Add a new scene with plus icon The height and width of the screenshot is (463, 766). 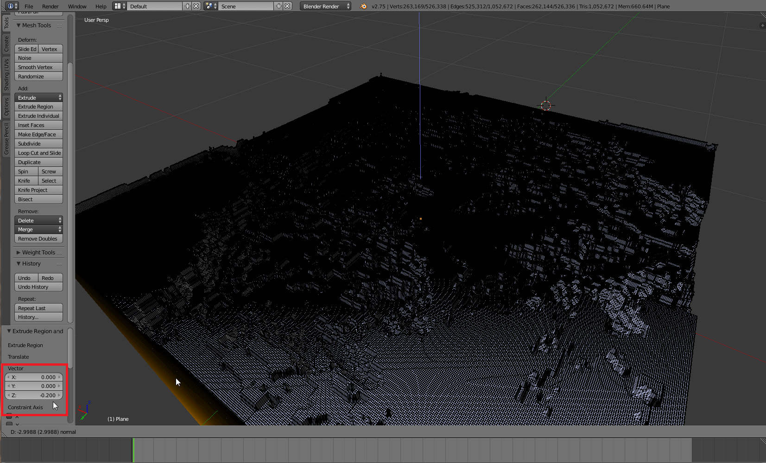(x=279, y=6)
